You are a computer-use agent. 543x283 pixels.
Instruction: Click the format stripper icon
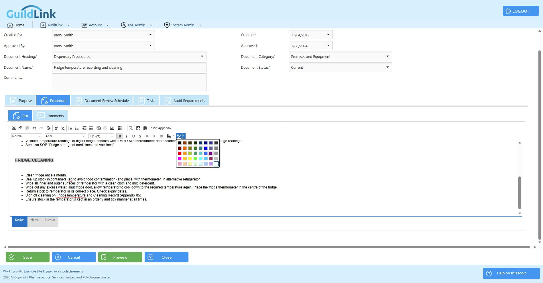point(49,128)
